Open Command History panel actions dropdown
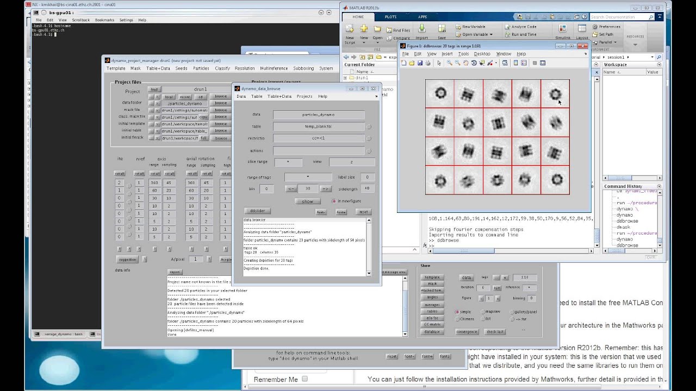 click(659, 186)
